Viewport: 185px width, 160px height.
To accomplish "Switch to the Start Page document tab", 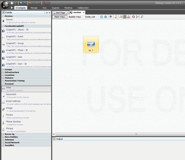I will tap(61, 13).
